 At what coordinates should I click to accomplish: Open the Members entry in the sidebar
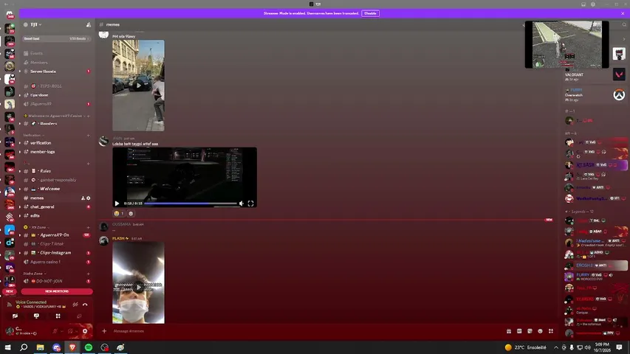click(38, 63)
